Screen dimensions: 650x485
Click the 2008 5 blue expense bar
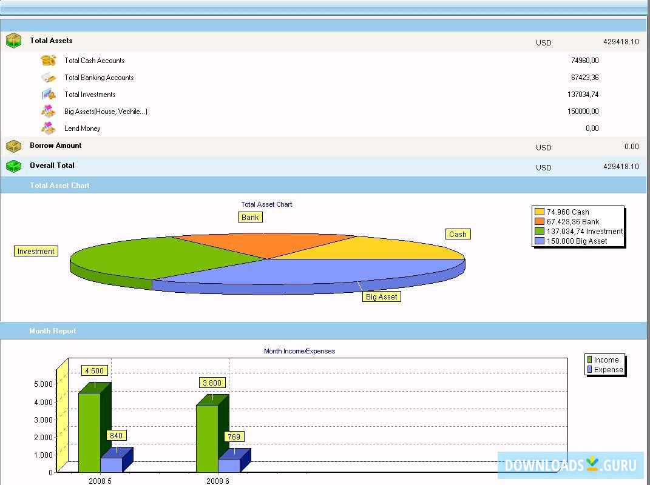[112, 465]
